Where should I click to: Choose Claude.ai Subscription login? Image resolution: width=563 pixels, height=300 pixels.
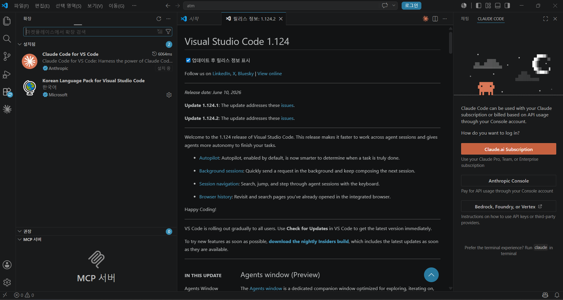[x=508, y=149]
